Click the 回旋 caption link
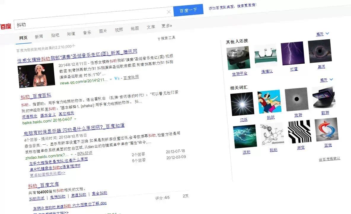351x214 pixels. click(x=328, y=145)
